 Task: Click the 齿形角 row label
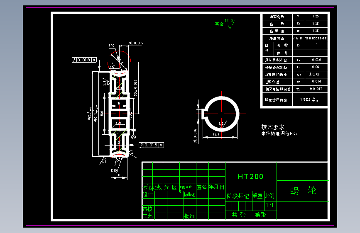pos(277,31)
